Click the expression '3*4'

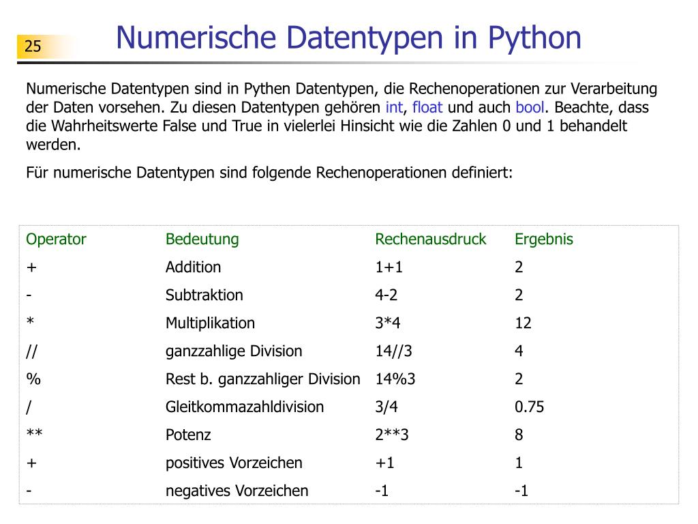388,323
